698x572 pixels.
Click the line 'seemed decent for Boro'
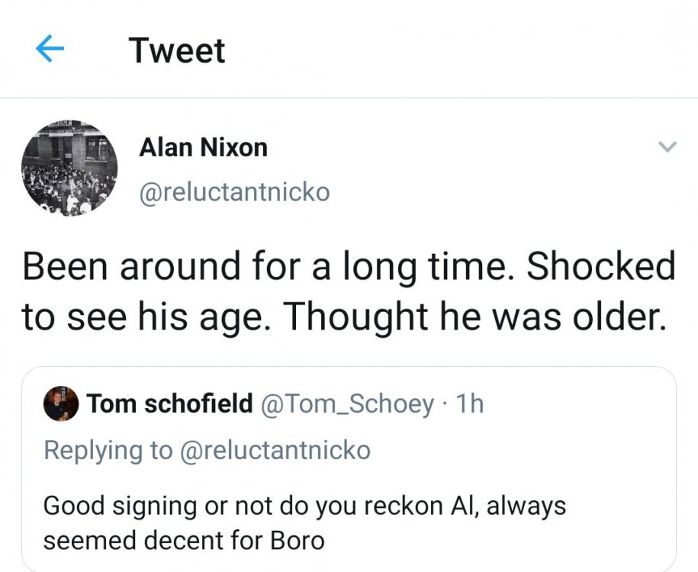(x=183, y=540)
